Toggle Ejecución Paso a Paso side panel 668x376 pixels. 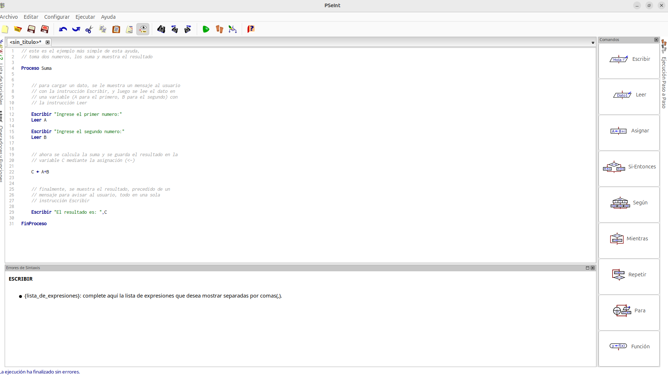[x=664, y=82]
